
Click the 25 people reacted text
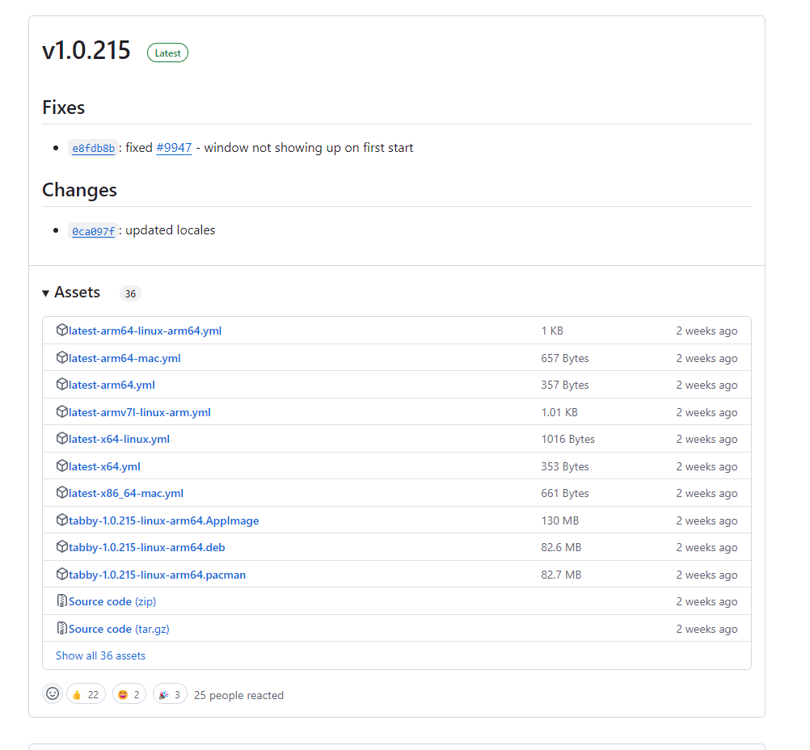238,695
